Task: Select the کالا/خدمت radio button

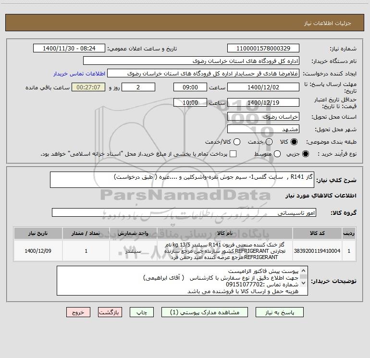Action: click(x=237, y=142)
